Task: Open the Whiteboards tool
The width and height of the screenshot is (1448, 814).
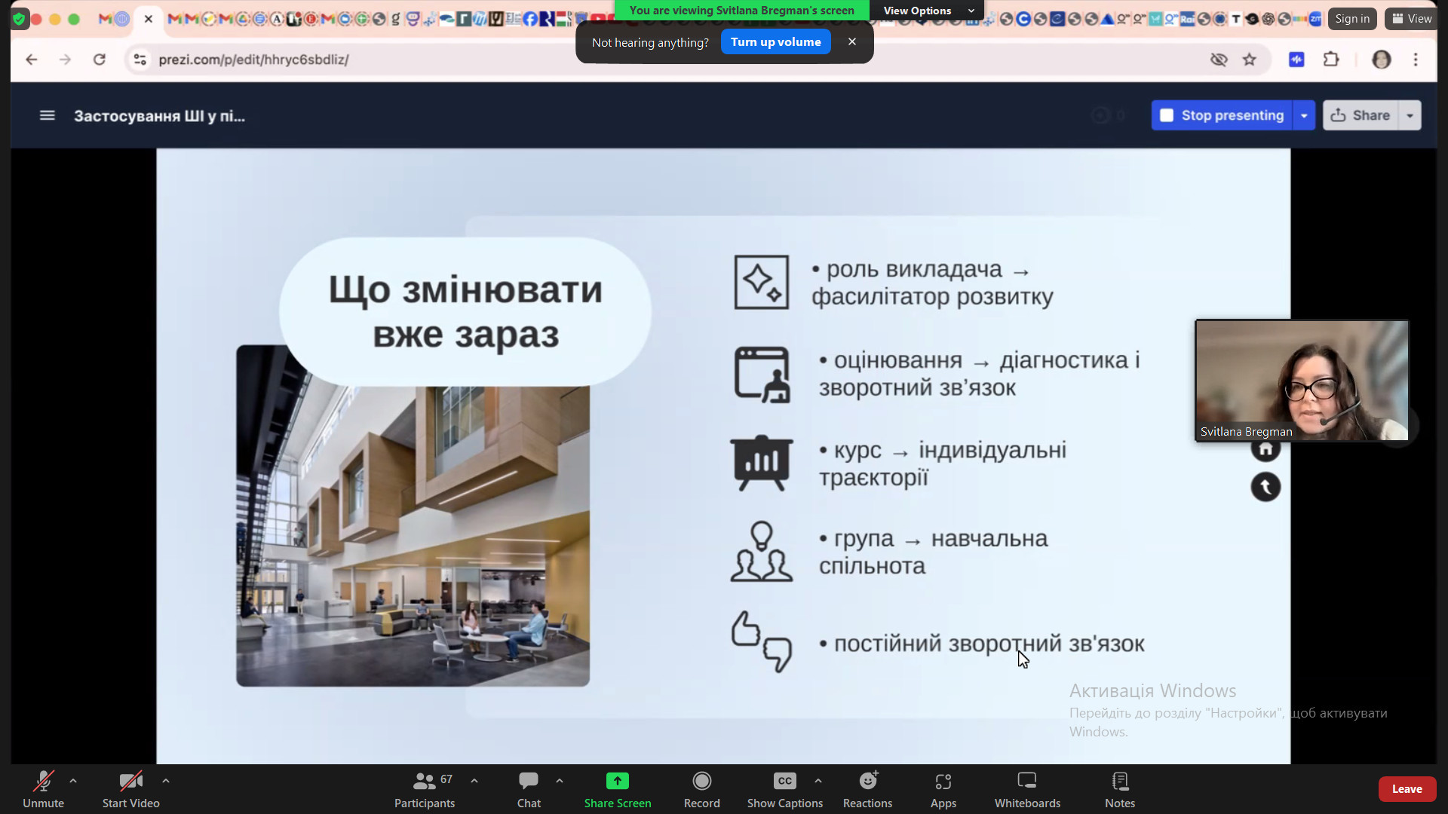Action: 1026,788
